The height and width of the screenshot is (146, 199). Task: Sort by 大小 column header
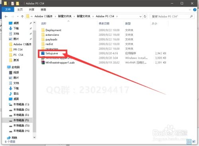coord(154,23)
